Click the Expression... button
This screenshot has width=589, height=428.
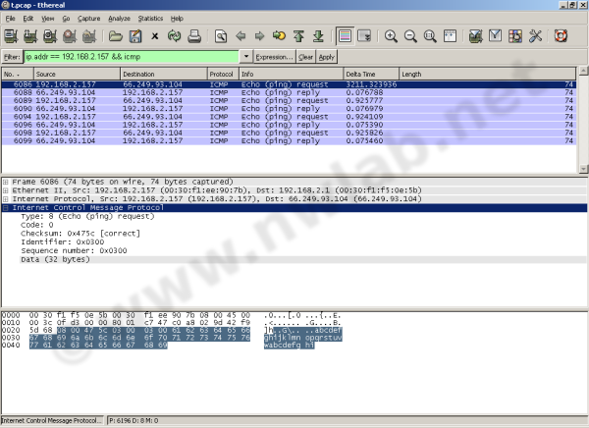pyautogui.click(x=274, y=57)
